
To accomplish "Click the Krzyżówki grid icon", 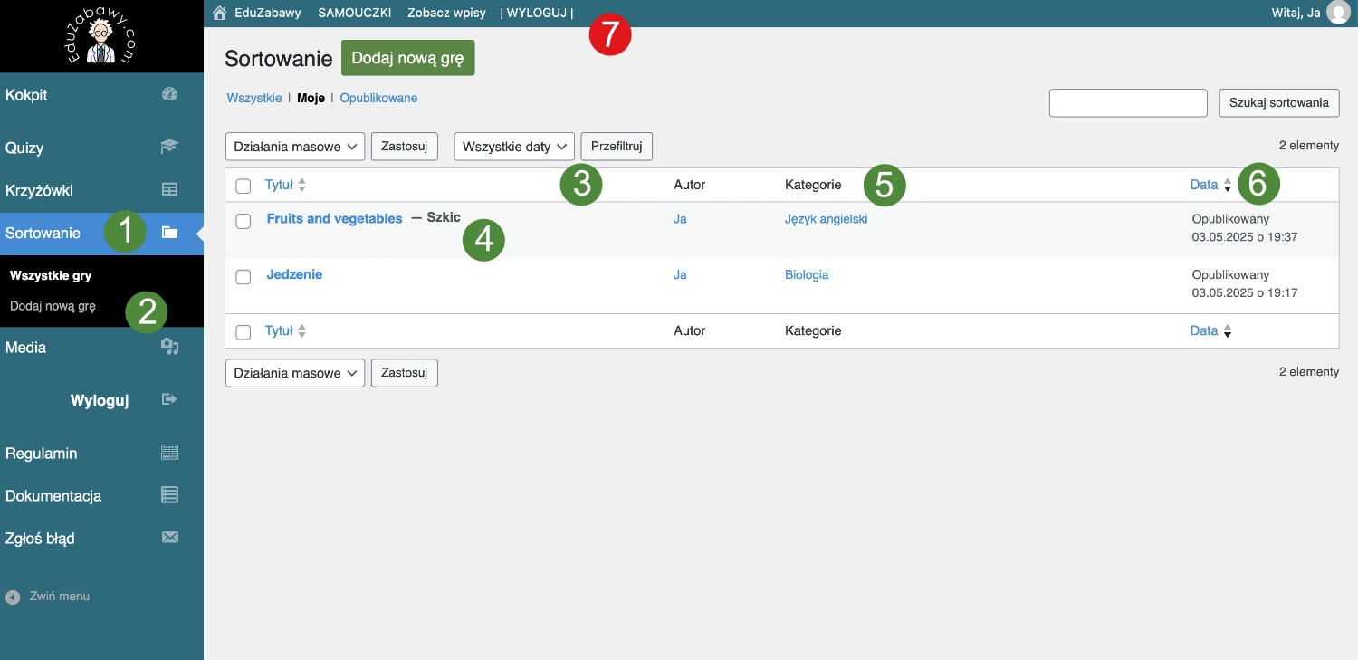I will (x=169, y=190).
